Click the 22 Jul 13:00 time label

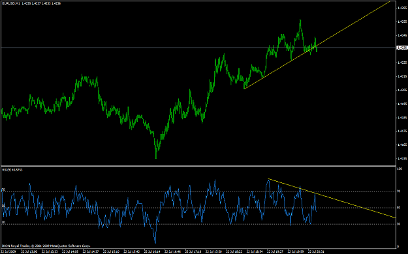(29, 251)
